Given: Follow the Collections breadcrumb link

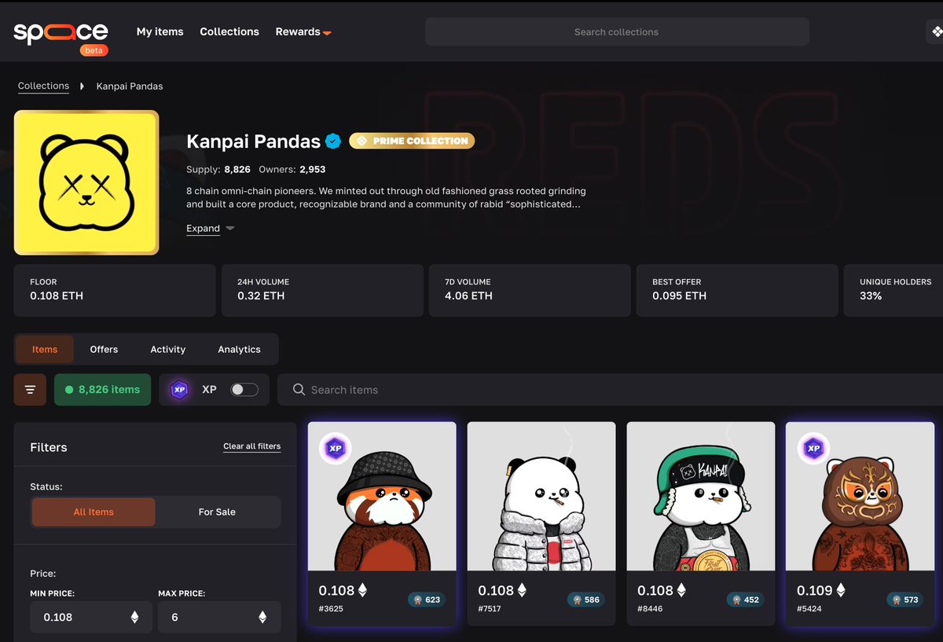Looking at the screenshot, I should point(43,86).
